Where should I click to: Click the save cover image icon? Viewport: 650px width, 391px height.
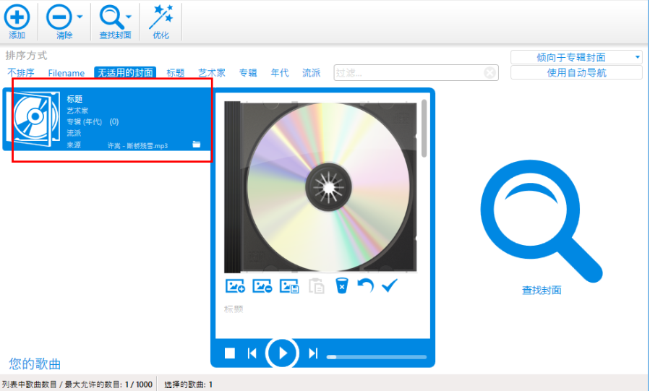289,285
